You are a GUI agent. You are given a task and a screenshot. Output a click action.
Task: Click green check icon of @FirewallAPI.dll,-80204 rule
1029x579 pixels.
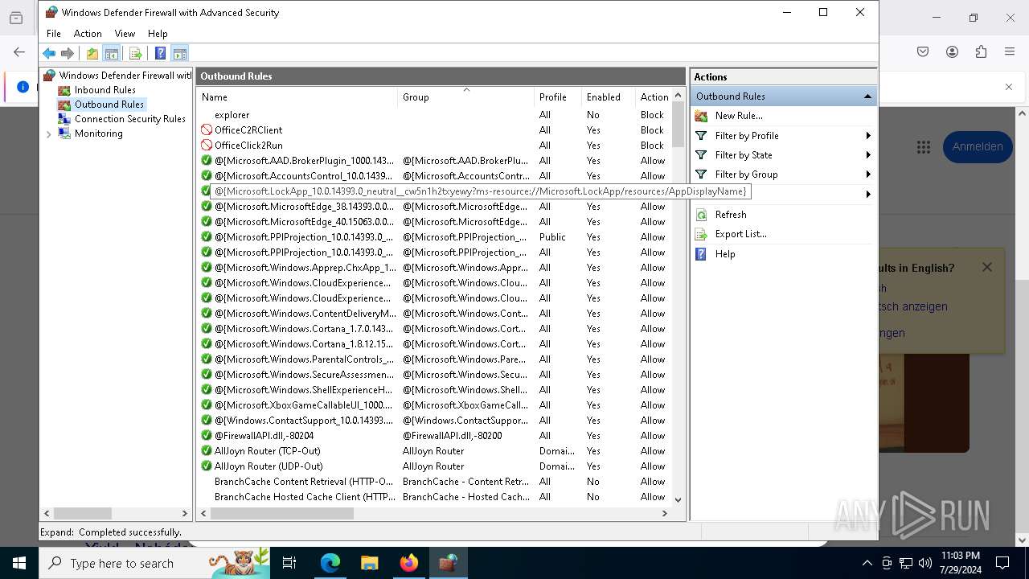[x=207, y=436]
